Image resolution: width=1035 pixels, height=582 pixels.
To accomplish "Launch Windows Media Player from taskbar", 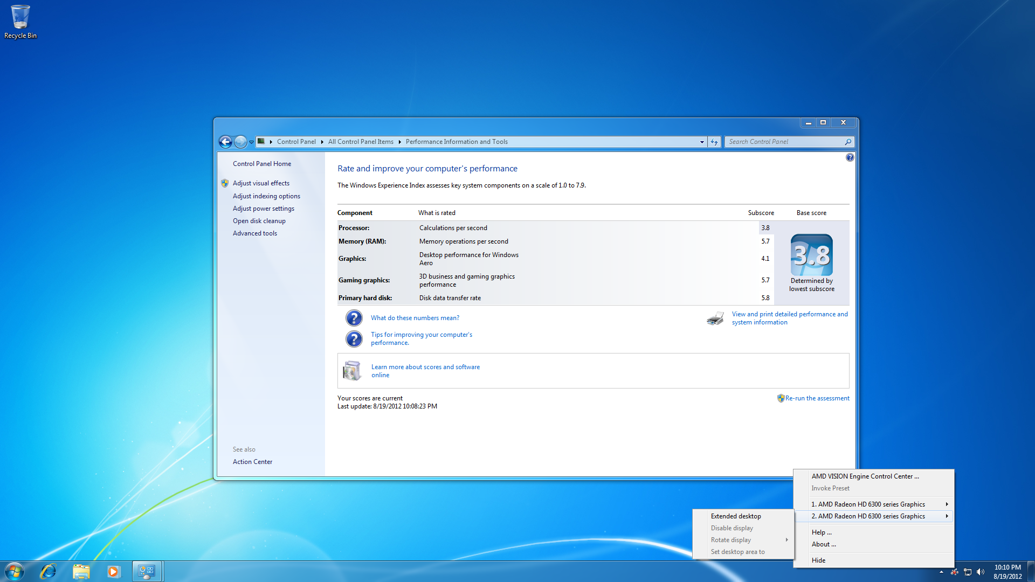I will point(113,571).
